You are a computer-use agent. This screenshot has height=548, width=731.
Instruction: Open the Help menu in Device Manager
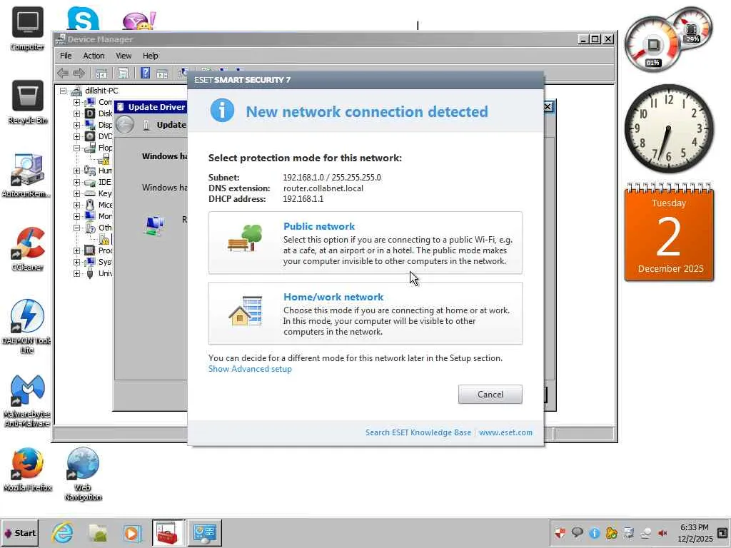click(x=150, y=56)
